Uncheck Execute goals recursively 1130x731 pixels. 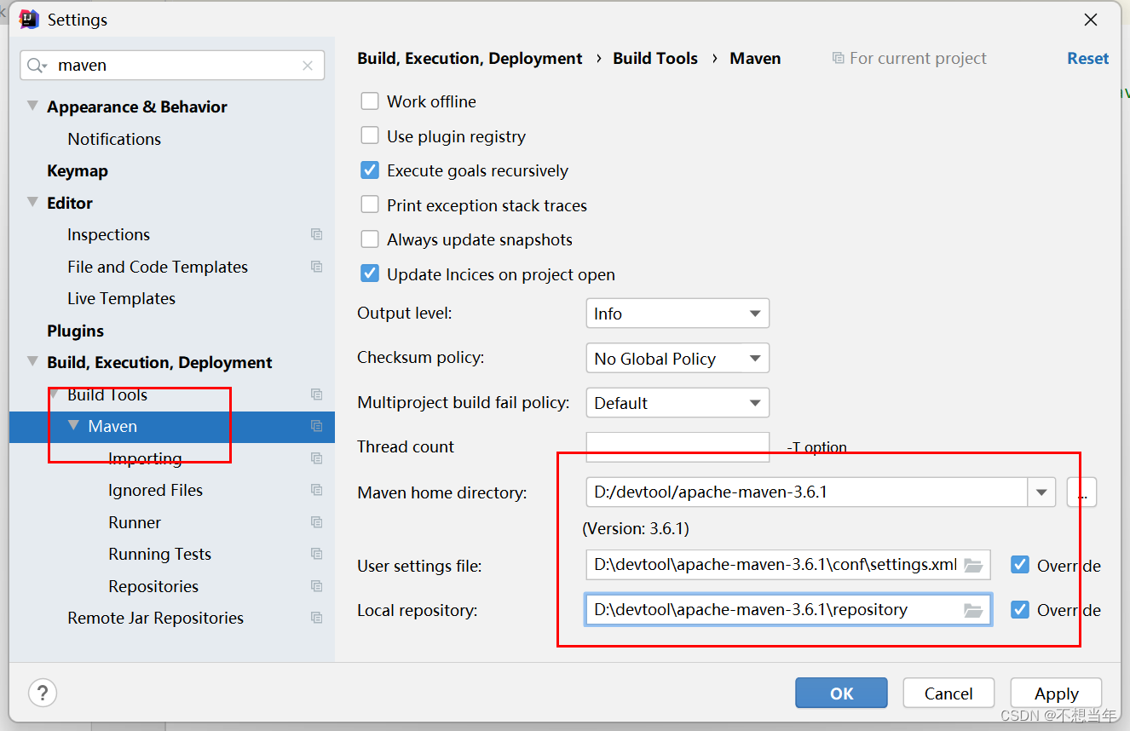coord(370,170)
